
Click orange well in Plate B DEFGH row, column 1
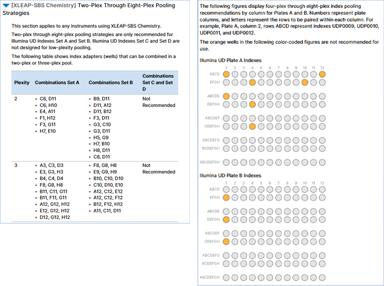tap(226, 220)
